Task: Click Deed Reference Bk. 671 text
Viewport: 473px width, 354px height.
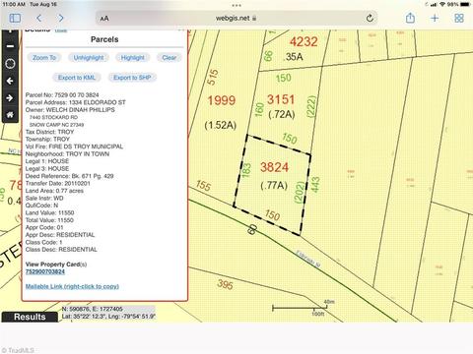Action: (x=70, y=176)
